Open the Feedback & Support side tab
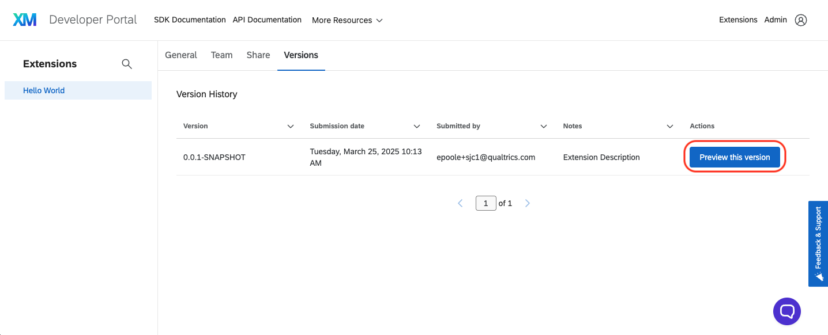 click(x=818, y=243)
